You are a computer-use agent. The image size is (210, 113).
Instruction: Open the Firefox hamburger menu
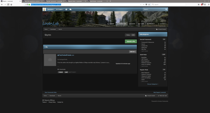pos(209,4)
